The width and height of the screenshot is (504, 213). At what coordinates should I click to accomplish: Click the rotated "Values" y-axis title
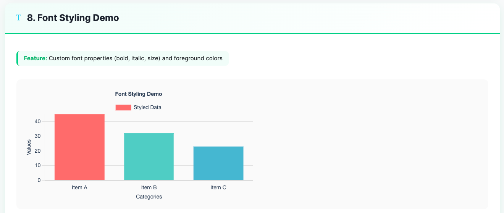[29, 147]
